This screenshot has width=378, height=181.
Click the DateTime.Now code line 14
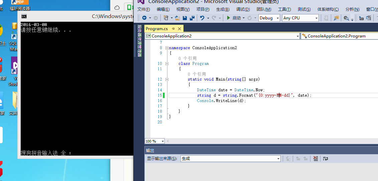click(231, 90)
